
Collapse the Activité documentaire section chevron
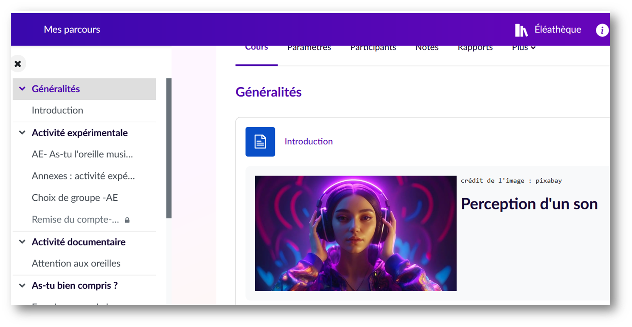pyautogui.click(x=22, y=242)
